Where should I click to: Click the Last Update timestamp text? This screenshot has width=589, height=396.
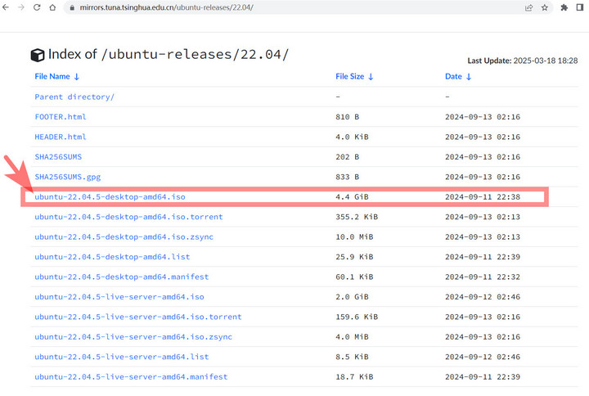point(523,61)
